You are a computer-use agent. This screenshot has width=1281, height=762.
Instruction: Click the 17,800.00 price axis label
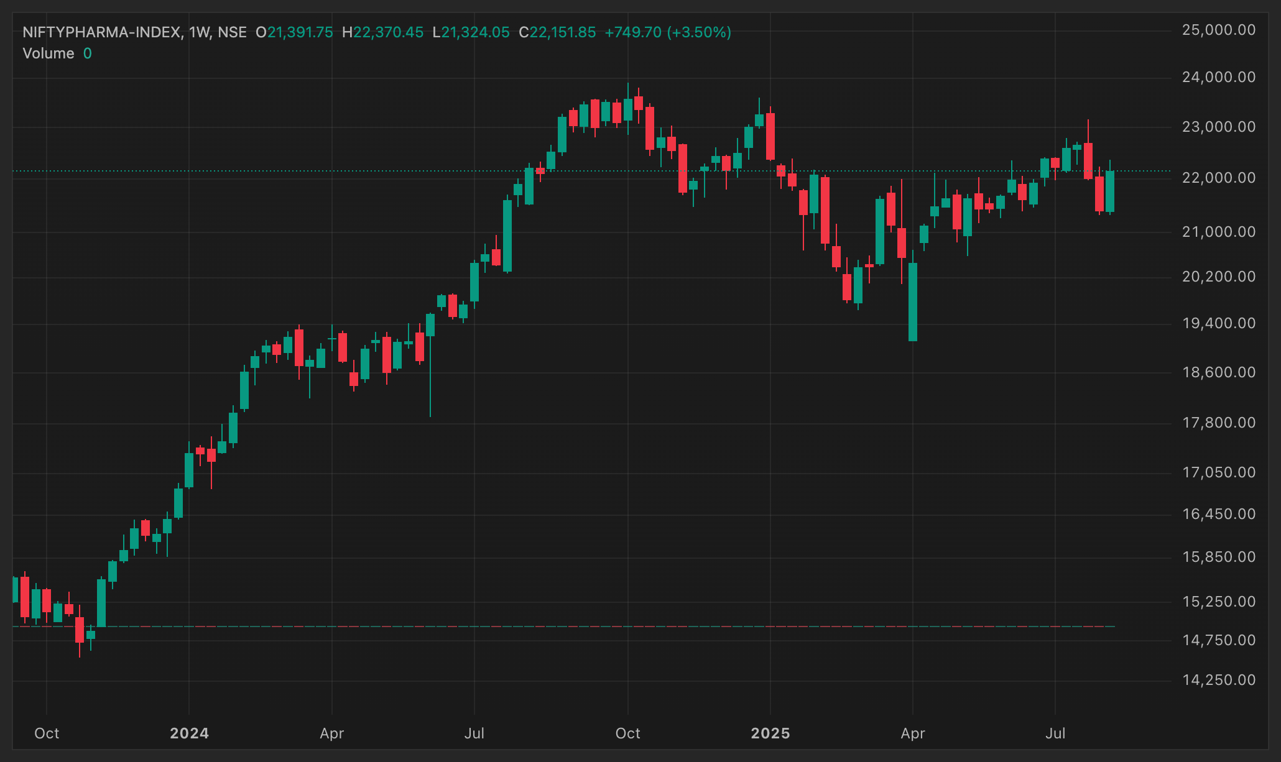click(x=1219, y=423)
